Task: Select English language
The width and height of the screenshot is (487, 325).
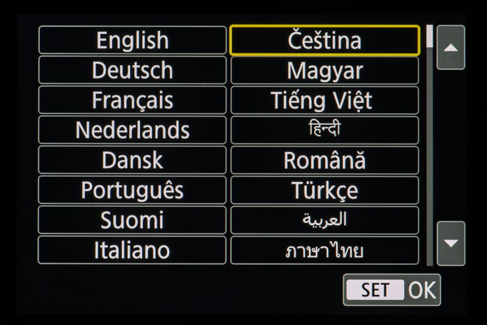Action: tap(132, 40)
